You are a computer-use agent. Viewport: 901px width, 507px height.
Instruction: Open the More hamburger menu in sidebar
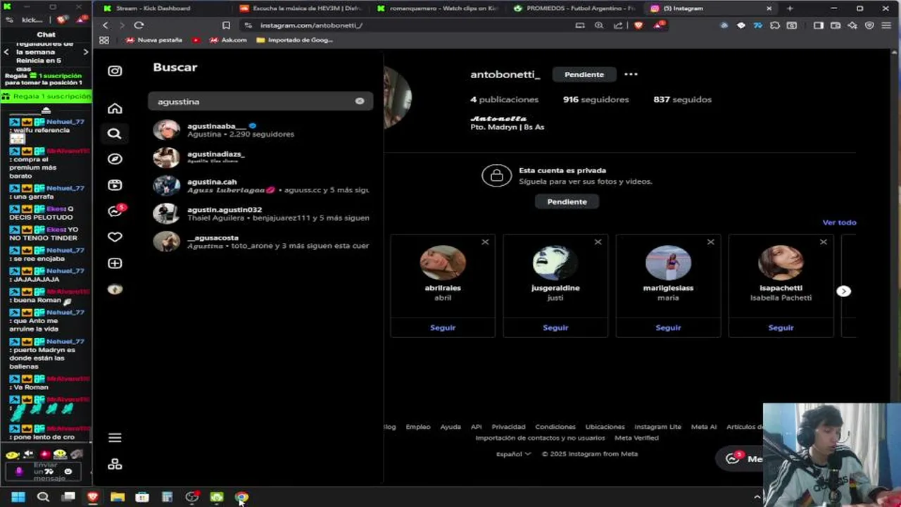tap(115, 438)
